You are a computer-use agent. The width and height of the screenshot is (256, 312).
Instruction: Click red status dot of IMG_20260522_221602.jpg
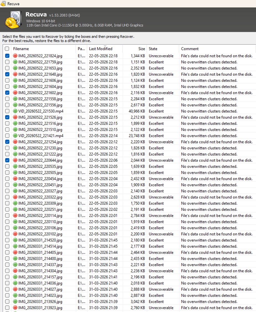coord(15,93)
